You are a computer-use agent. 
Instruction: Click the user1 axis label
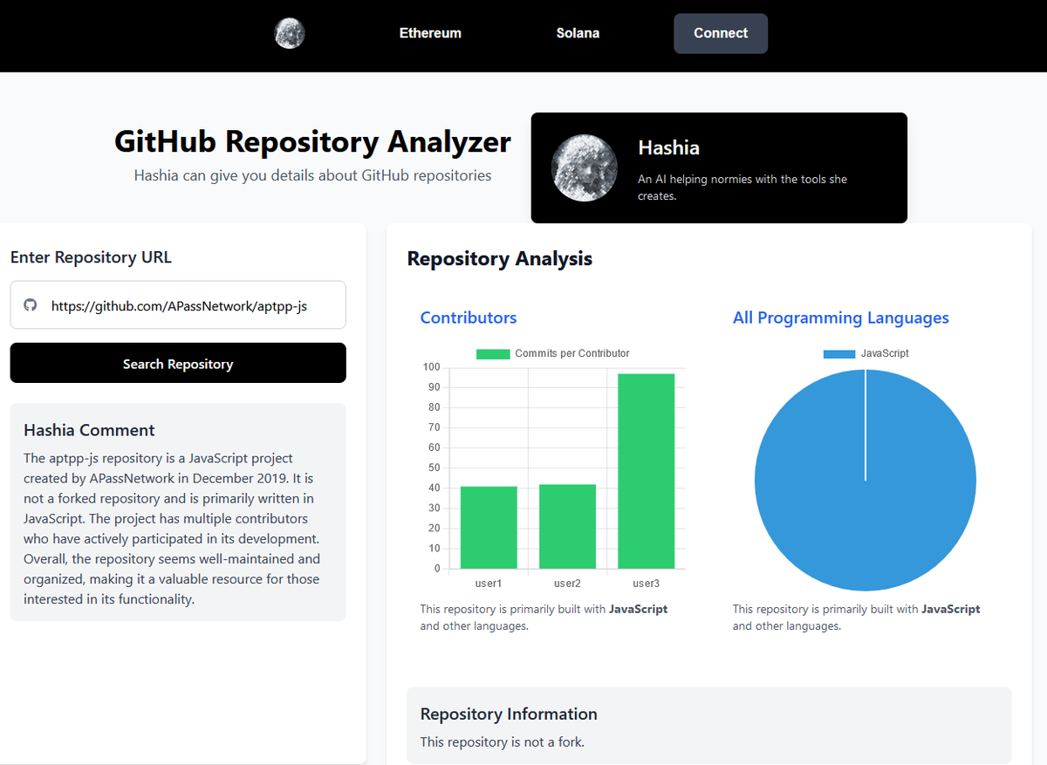(x=489, y=583)
